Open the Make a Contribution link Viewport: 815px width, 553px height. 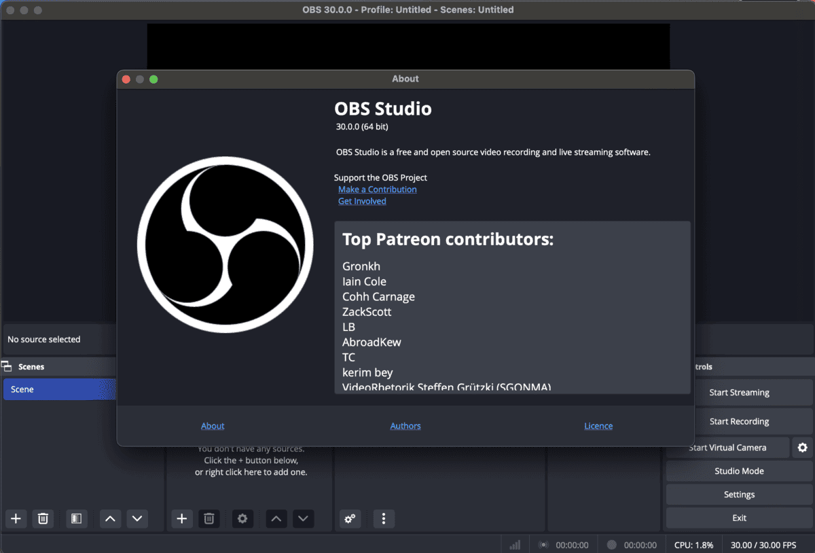tap(378, 190)
